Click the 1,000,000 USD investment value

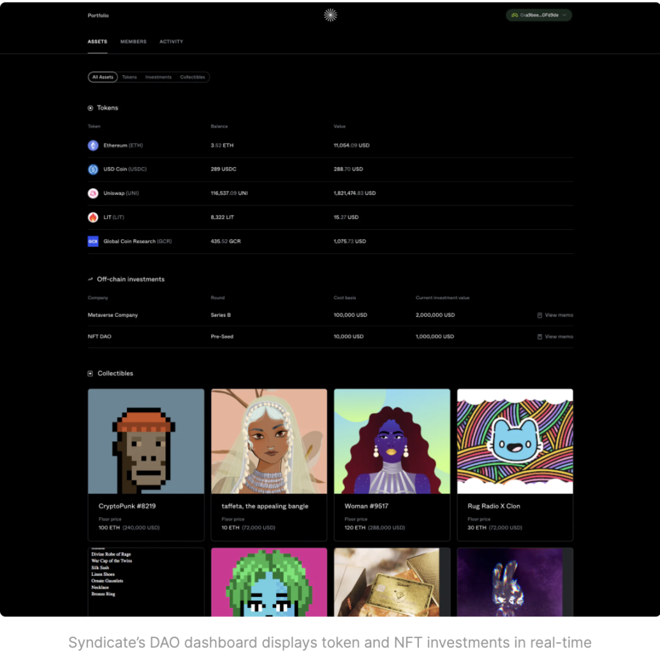click(x=435, y=336)
